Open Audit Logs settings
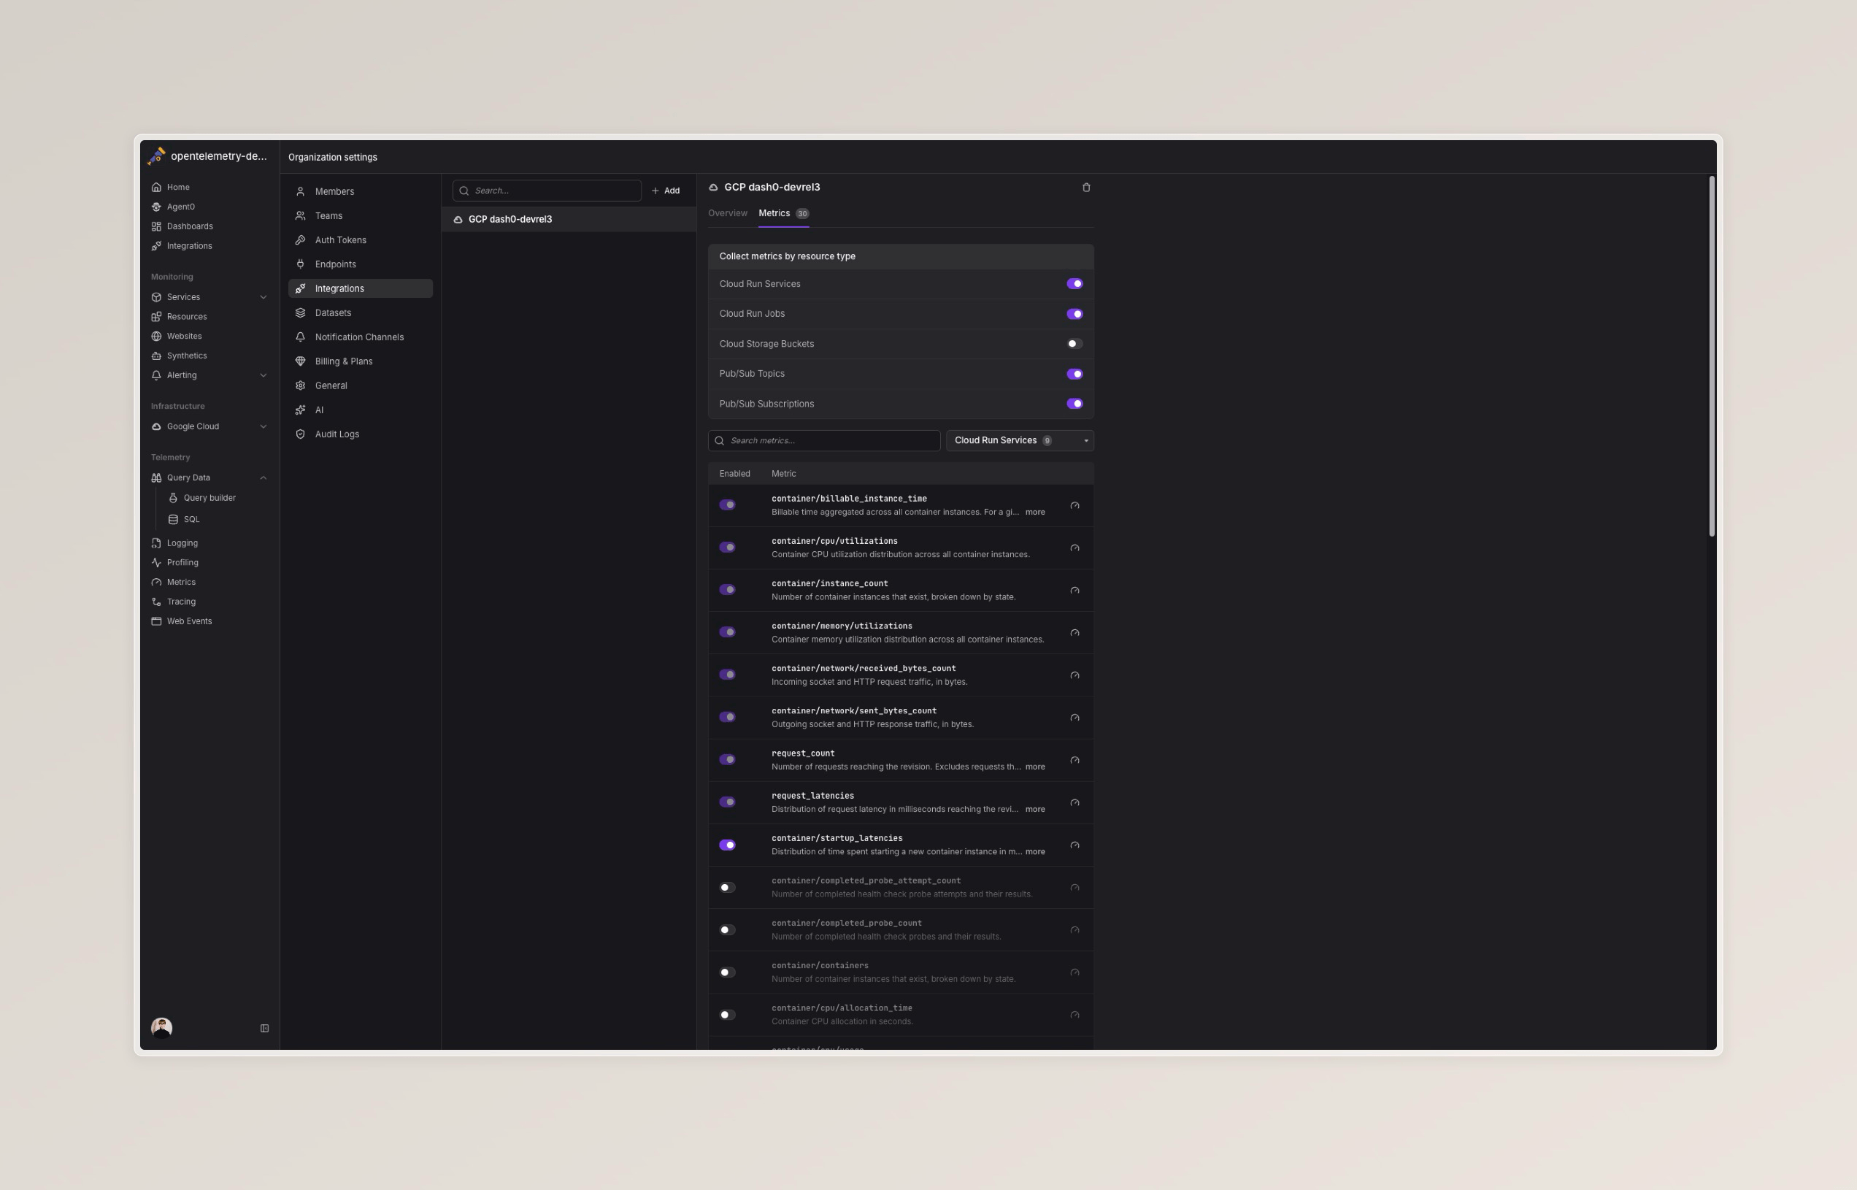Image resolution: width=1857 pixels, height=1190 pixels. (360, 434)
